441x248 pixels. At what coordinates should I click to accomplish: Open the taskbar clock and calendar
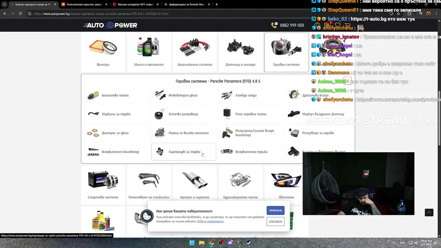click(426, 243)
